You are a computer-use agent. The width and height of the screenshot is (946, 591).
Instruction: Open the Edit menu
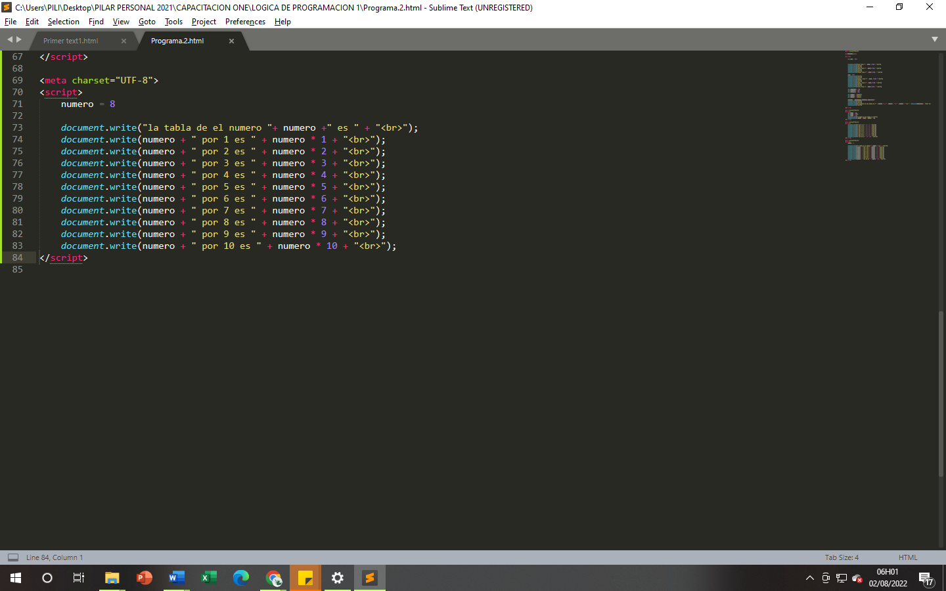[x=32, y=22]
